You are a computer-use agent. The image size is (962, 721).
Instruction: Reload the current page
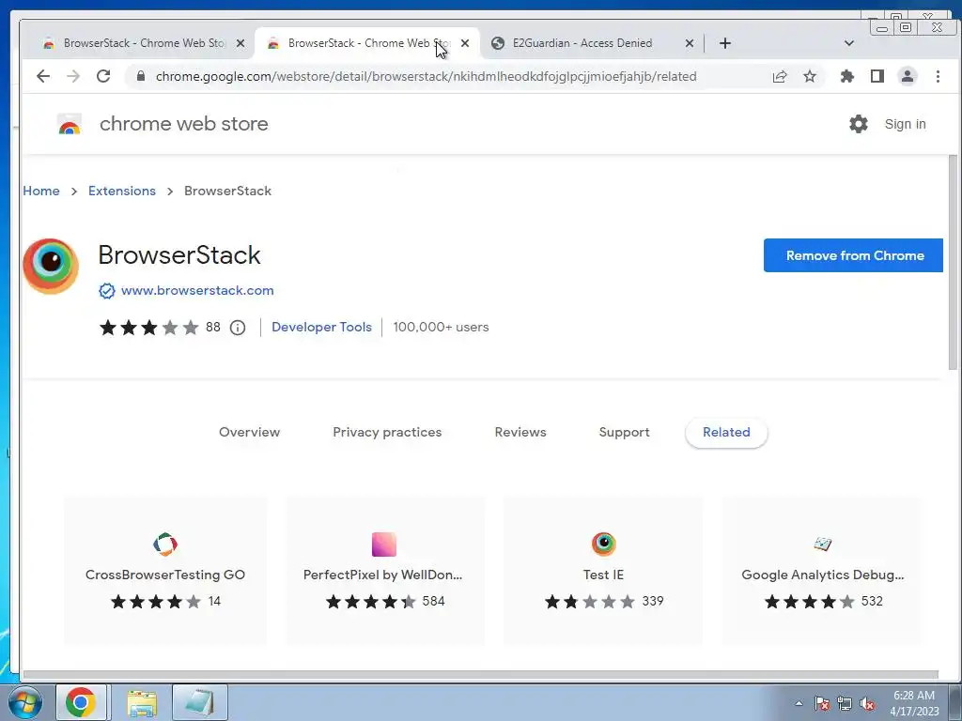point(103,76)
